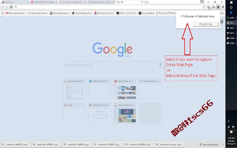
Task: Open the Gmail thumbnail
Action: tap(74, 113)
